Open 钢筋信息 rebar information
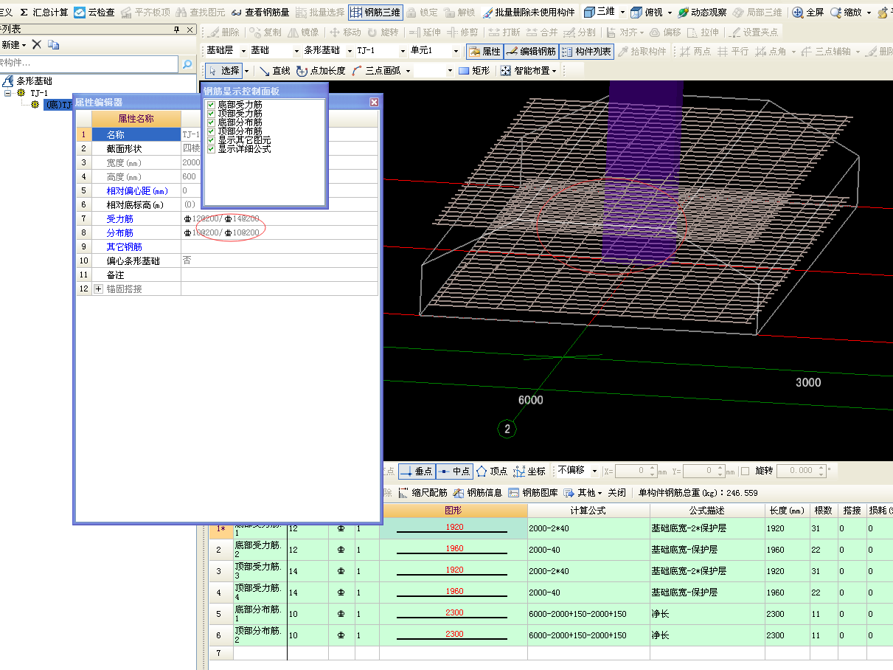This screenshot has width=893, height=670. 478,493
